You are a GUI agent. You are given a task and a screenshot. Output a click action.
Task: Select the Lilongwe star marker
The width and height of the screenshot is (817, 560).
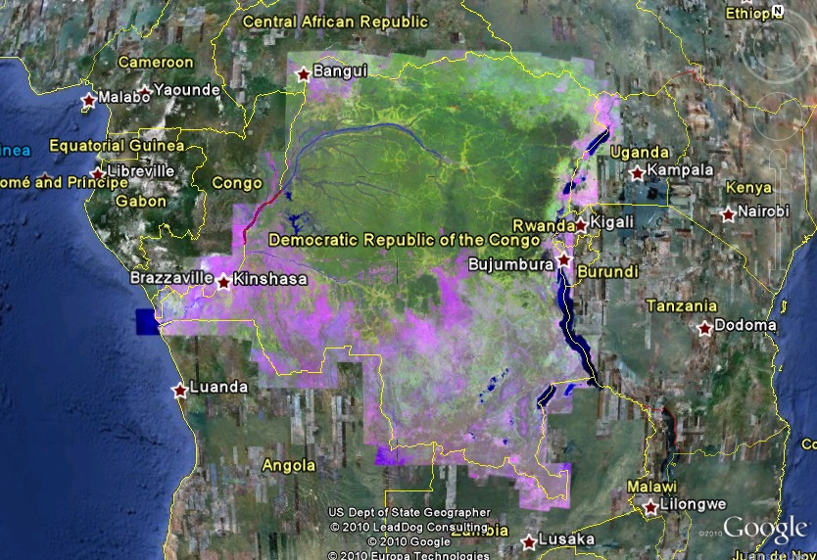tap(650, 507)
